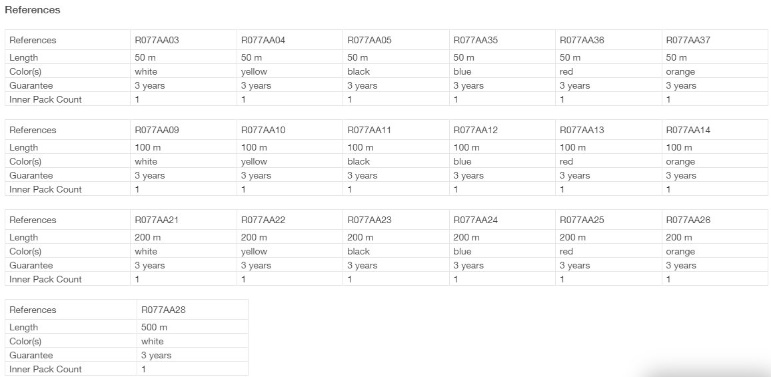Click reference R077AA09 in 100 m table
The image size is (771, 377).
pos(157,131)
